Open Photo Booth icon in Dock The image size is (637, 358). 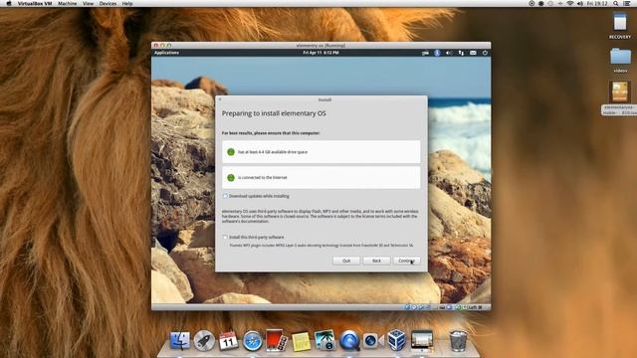[277, 340]
